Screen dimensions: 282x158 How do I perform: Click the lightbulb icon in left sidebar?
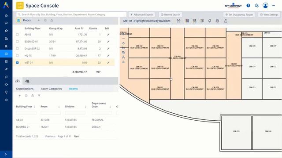click(6, 92)
